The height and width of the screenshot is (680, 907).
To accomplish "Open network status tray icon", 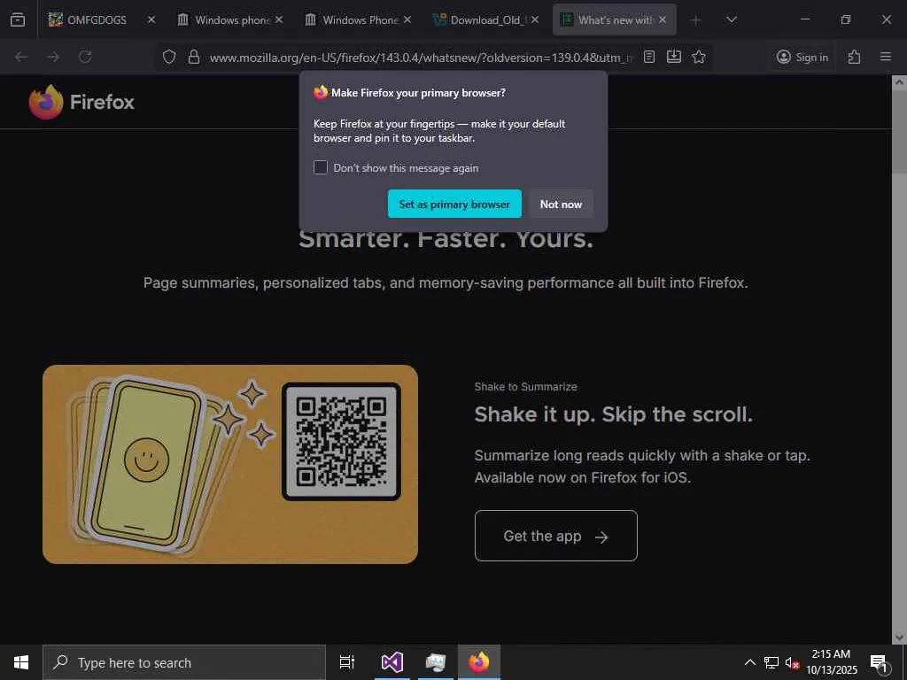I will pyautogui.click(x=771, y=662).
